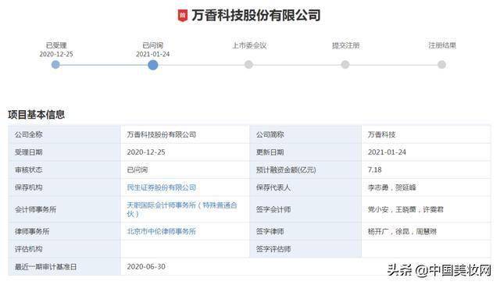Viewport: 500px width, 285px height.
Task: Click the signing accountants names 党小安, 王晓蔷, 许雯君
Action: [x=405, y=209]
